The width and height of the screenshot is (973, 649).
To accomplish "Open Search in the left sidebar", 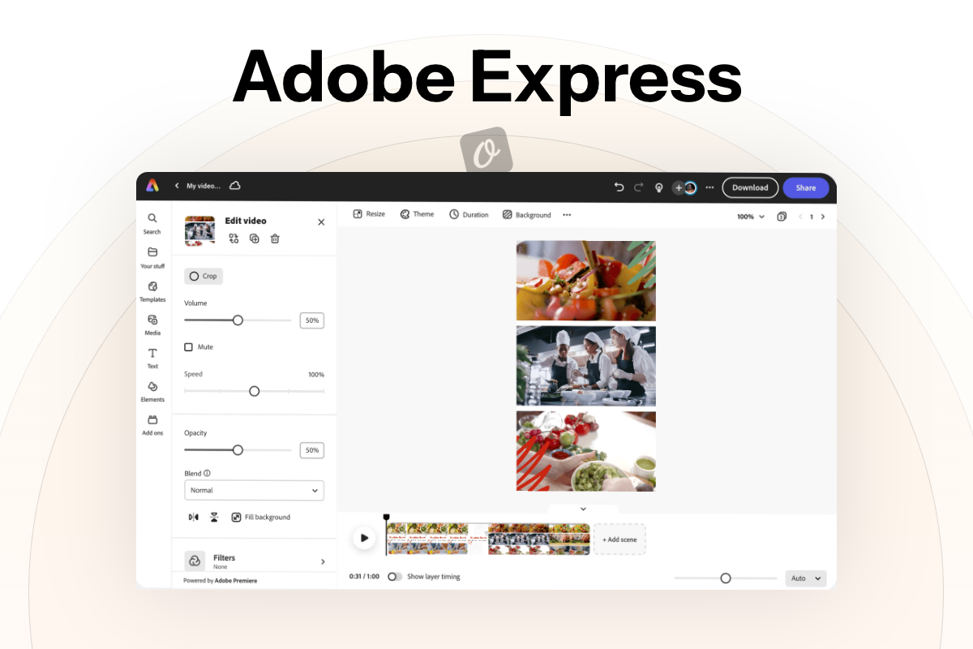I will tap(152, 223).
